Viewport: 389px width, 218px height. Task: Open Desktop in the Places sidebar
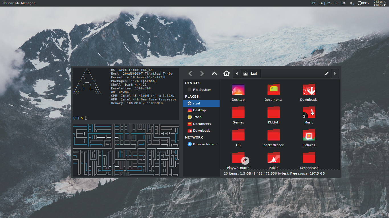201,110
